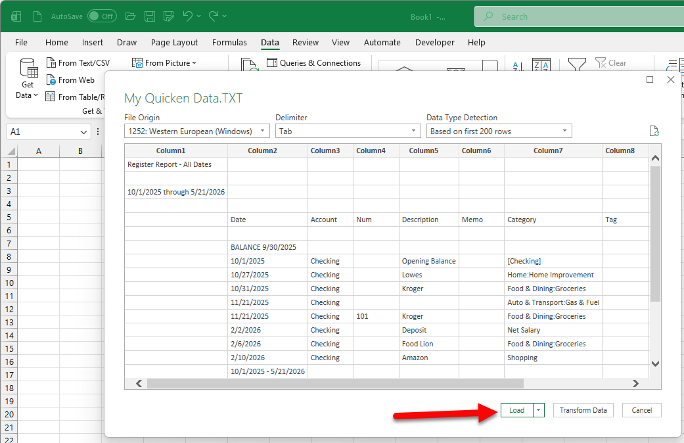
Task: Redo the last action
Action: pyautogui.click(x=214, y=16)
